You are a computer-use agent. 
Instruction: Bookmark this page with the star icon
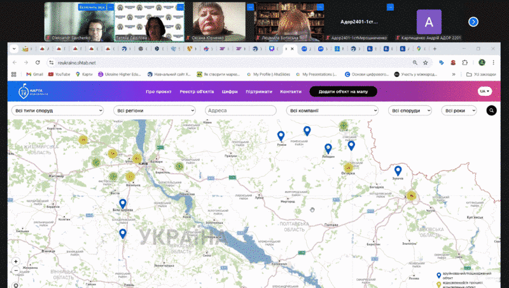pyautogui.click(x=425, y=63)
